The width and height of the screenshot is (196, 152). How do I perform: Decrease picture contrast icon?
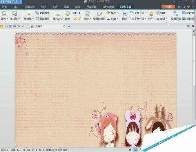[x=79, y=13]
